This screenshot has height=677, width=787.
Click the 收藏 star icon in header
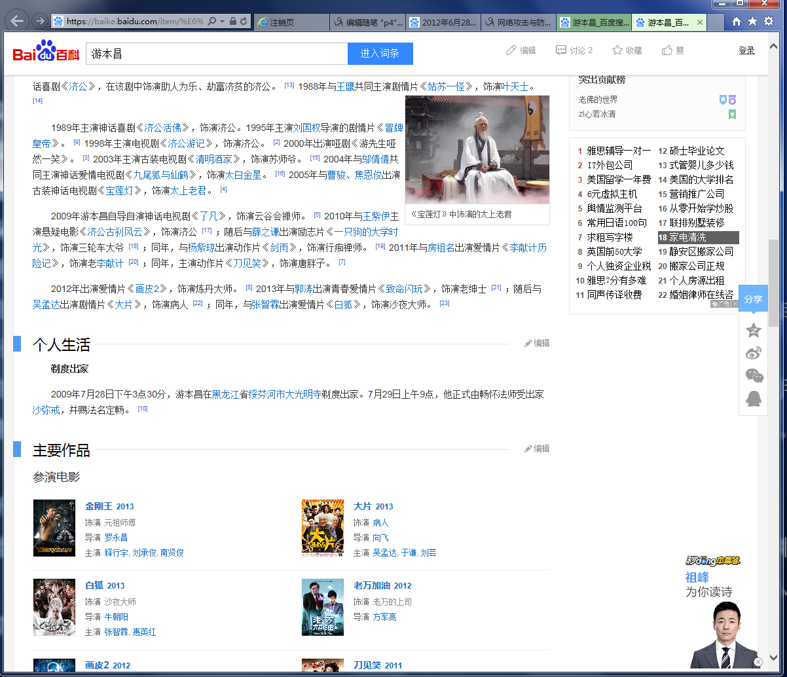click(x=627, y=50)
